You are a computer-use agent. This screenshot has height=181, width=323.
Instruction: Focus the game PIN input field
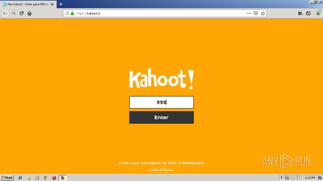(x=161, y=102)
